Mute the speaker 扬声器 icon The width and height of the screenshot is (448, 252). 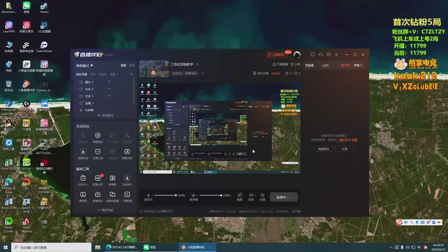[193, 195]
